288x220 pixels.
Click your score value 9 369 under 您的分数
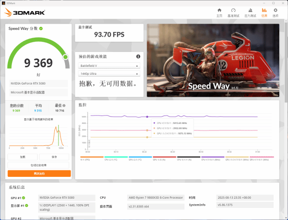coord(16,110)
